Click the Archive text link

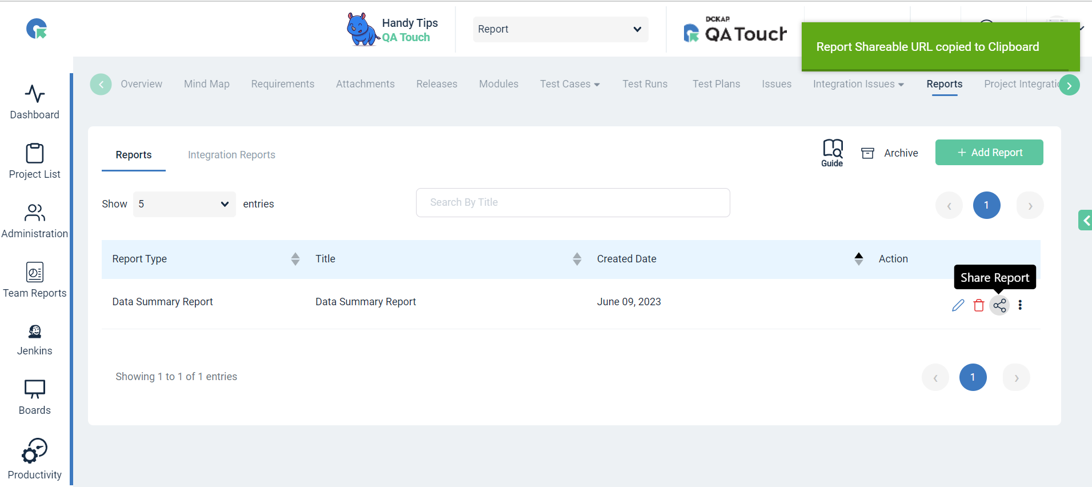[901, 153]
